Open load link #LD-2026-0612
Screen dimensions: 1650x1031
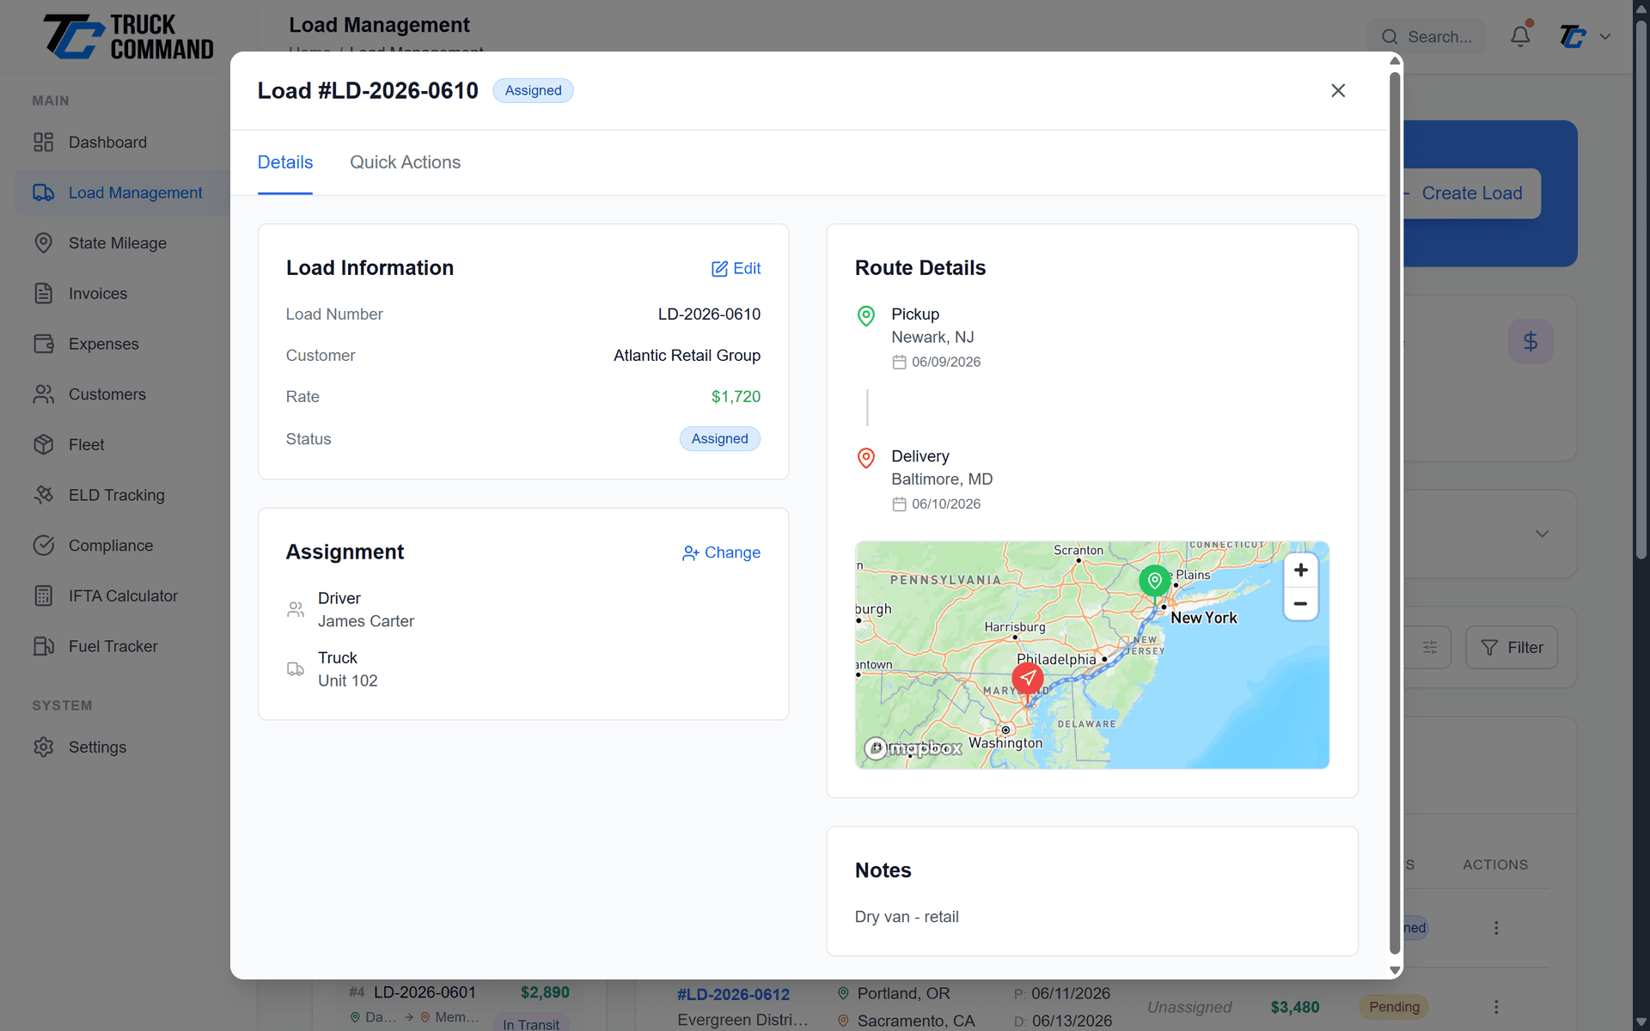pyautogui.click(x=733, y=994)
